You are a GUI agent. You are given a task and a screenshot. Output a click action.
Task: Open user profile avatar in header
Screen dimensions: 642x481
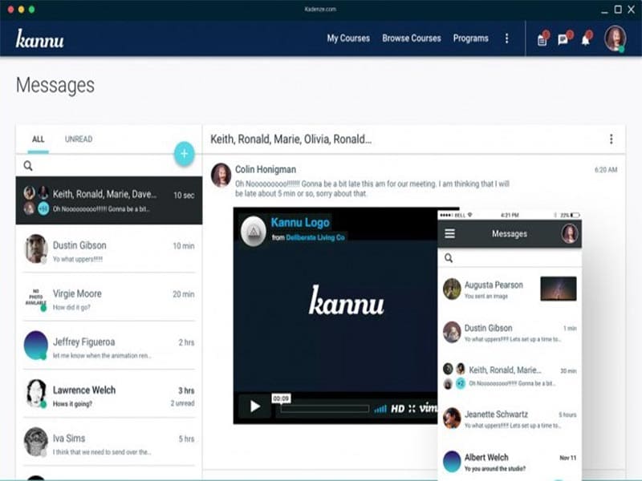click(615, 38)
